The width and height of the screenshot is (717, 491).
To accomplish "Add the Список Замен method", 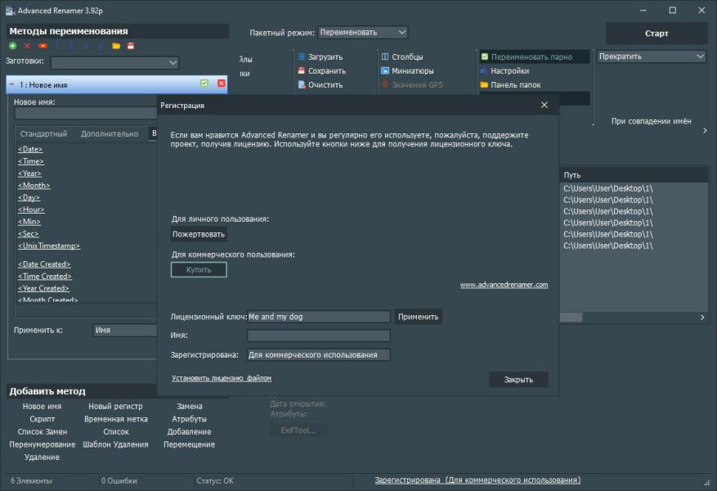I will click(x=42, y=431).
